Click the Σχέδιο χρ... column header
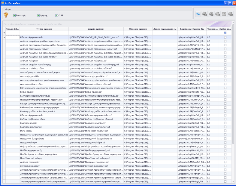Image resolution: width=236 pixels, height=186 pixels. pyautogui.click(x=225, y=29)
